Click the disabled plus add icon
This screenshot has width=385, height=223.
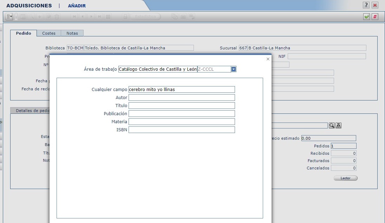40,16
